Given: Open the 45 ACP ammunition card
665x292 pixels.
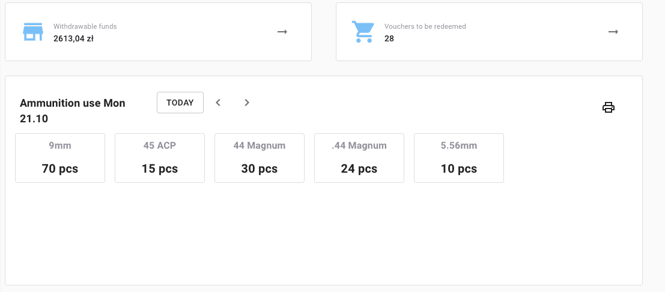Looking at the screenshot, I should pyautogui.click(x=160, y=158).
